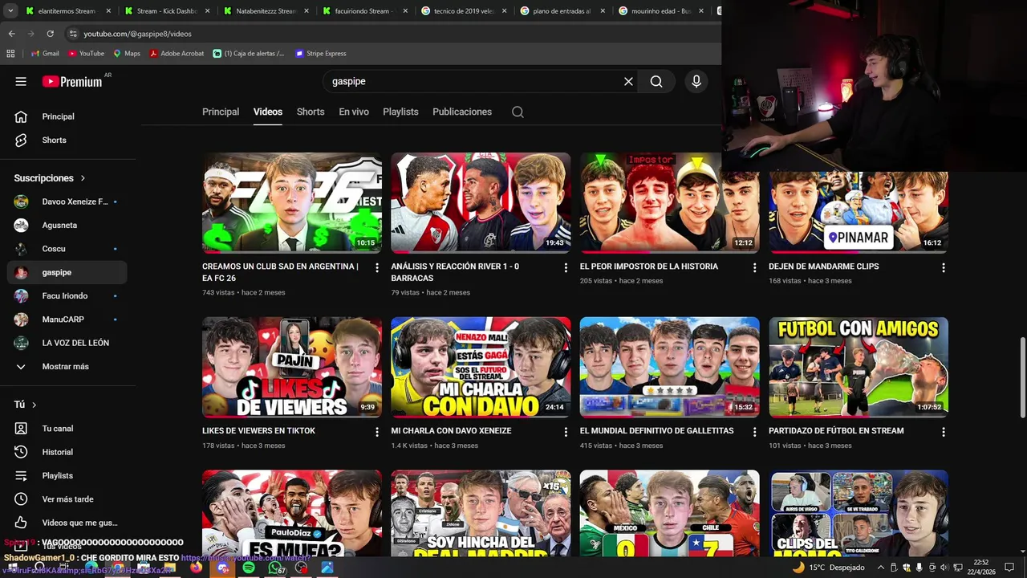Open Firefox from the taskbar

click(x=197, y=568)
